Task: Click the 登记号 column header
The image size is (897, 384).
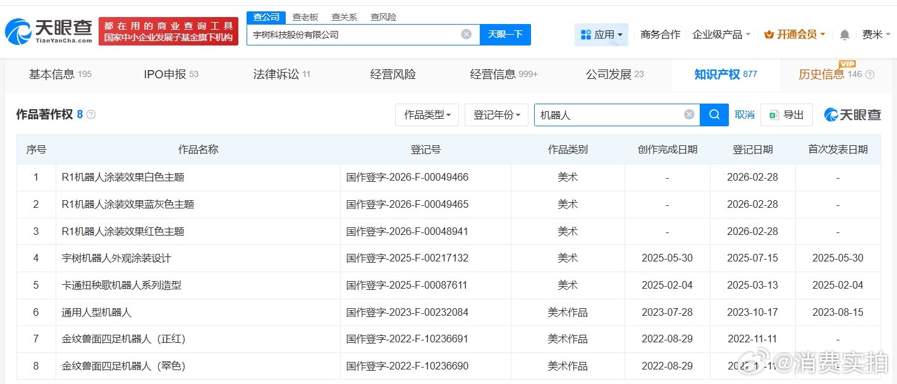Action: [425, 150]
